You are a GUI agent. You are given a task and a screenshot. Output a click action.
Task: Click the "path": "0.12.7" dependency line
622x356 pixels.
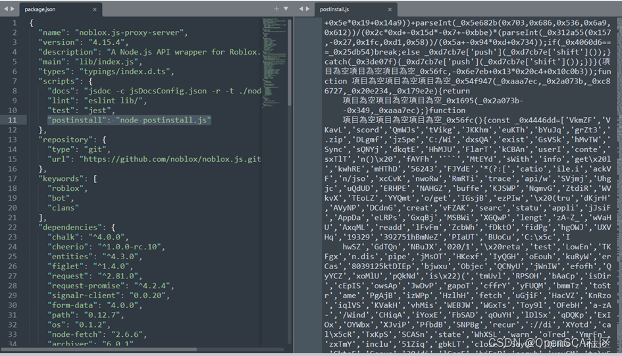86,315
